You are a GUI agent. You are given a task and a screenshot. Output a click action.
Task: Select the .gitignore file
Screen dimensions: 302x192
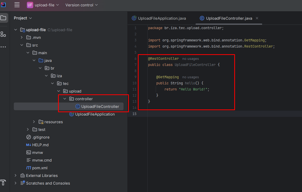[41, 137]
